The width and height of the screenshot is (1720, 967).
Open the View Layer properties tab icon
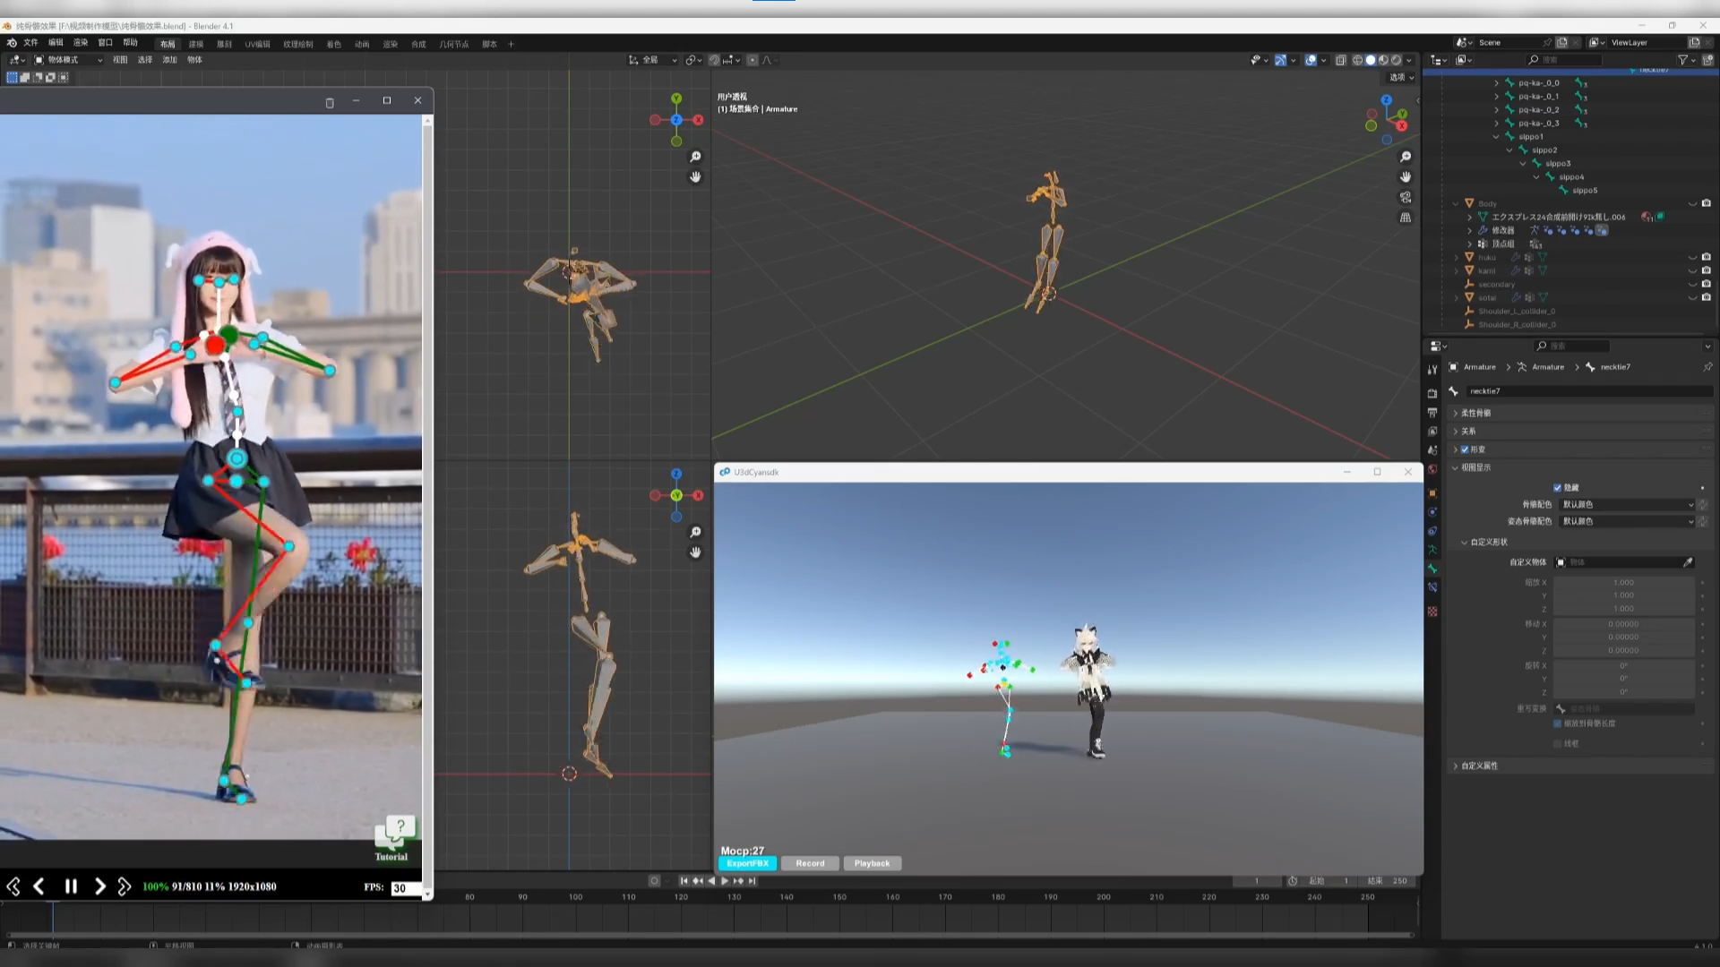[1432, 432]
